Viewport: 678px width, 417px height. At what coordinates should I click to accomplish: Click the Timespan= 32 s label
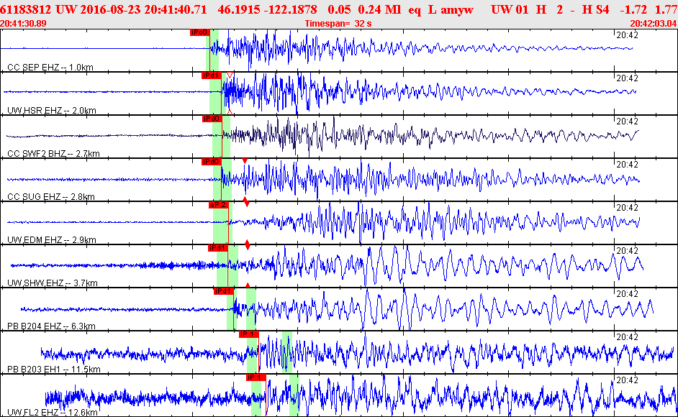click(338, 23)
